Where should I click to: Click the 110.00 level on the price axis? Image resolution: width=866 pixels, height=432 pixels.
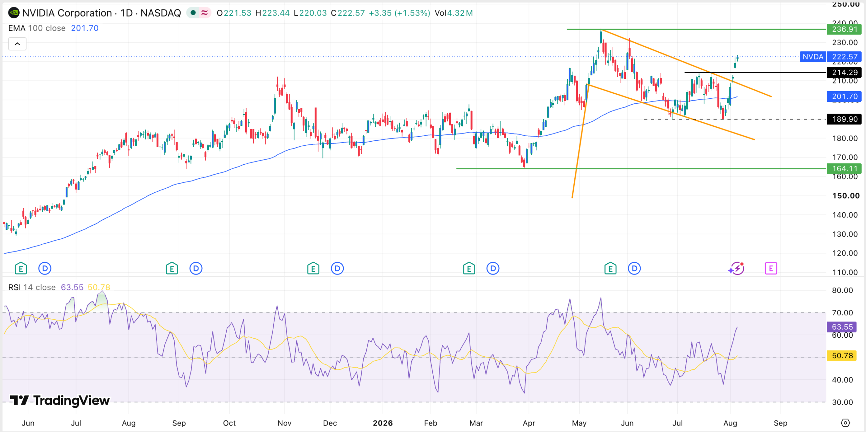845,272
